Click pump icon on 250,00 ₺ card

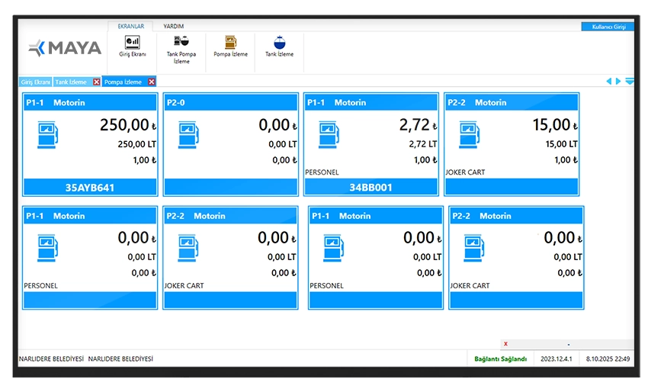[47, 136]
